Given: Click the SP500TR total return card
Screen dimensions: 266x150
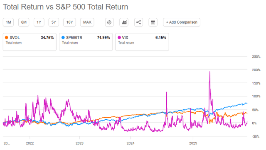Looking at the screenshot, I should [x=86, y=42].
